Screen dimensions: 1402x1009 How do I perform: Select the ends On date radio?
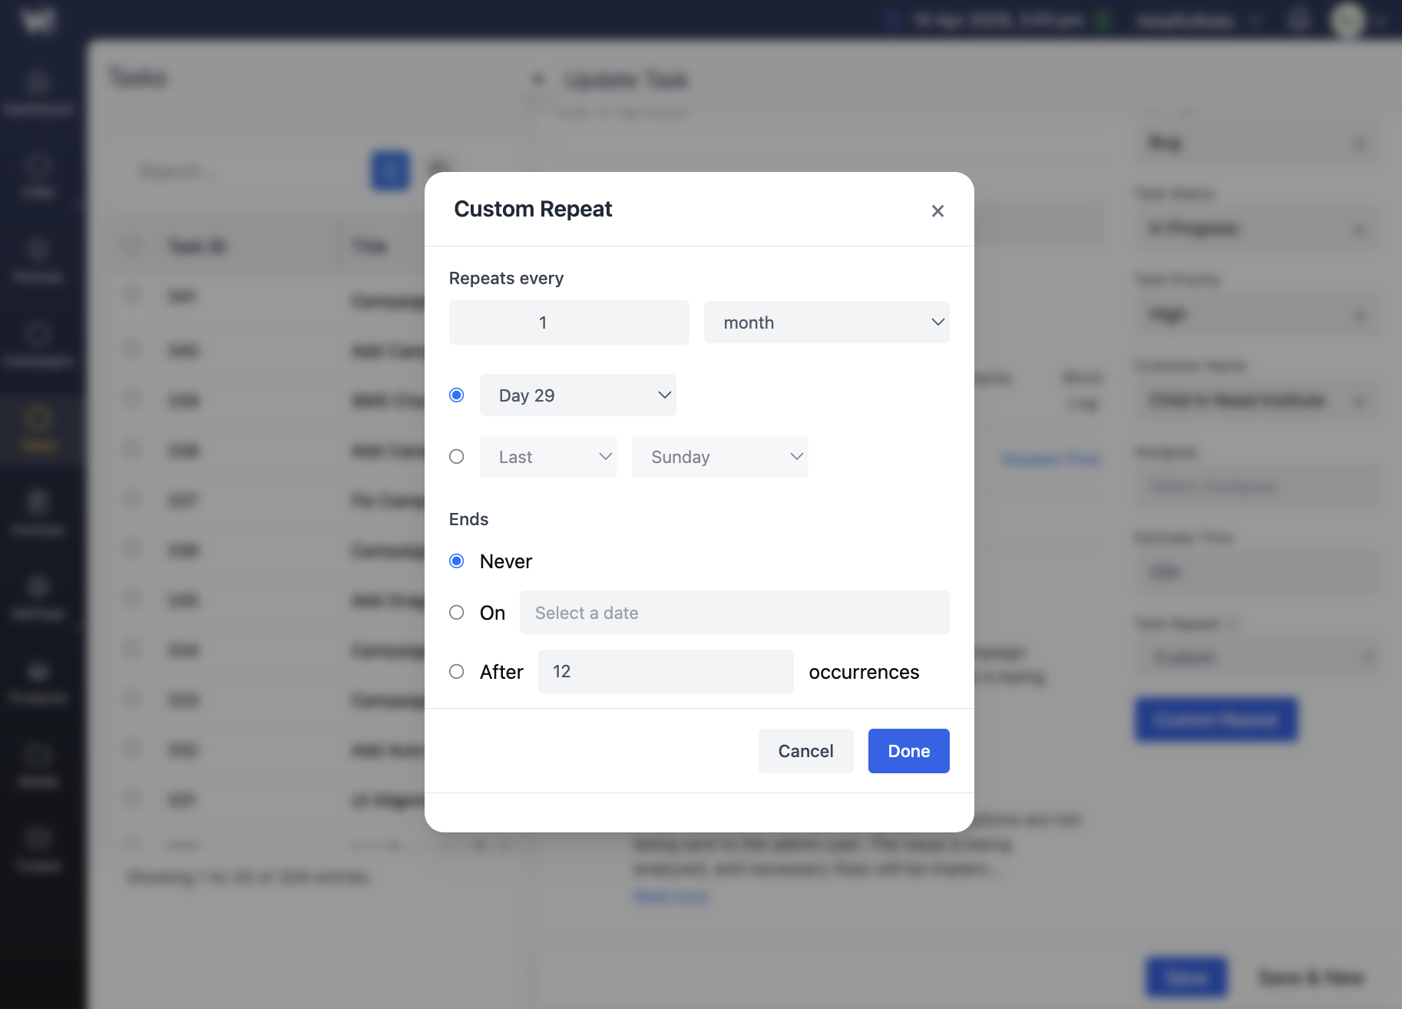(457, 613)
